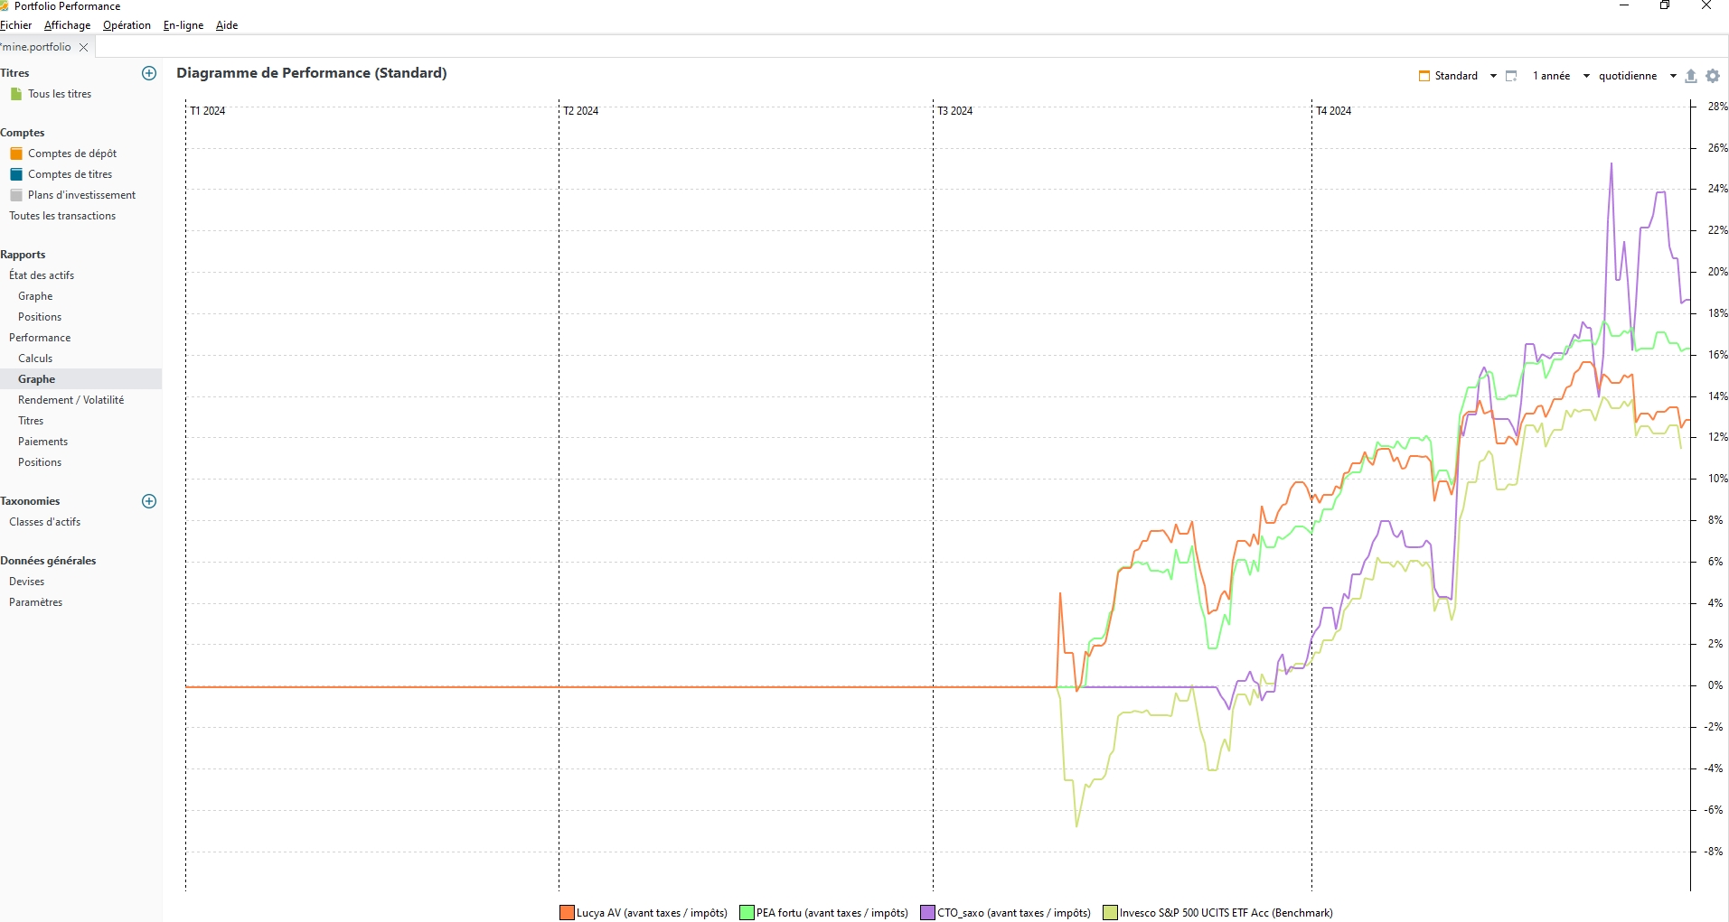Add a new taxonomy with Taxonomies plus icon
1729x922 pixels.
pyautogui.click(x=149, y=501)
